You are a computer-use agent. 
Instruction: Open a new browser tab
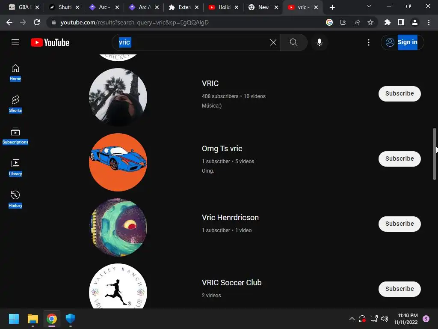pos(332,7)
